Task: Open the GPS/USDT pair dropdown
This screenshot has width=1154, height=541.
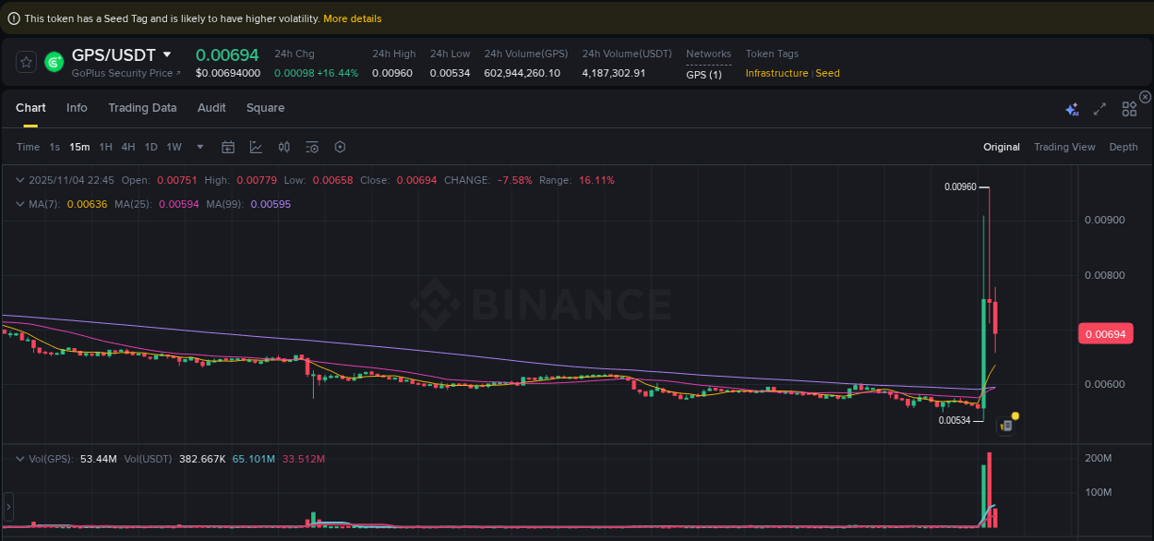Action: pyautogui.click(x=165, y=54)
